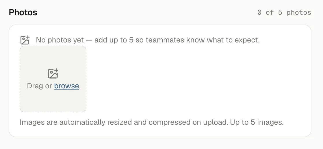Click the add-photo icon beside 'No photos yet'
The width and height of the screenshot is (323, 149).
tap(25, 40)
